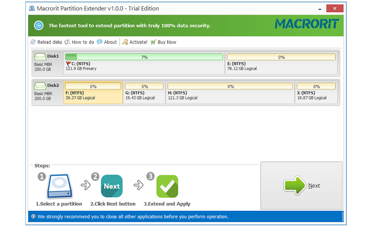The height and width of the screenshot is (240, 378).
Task: Click the red flag icon on C: partition
Action: [x=69, y=64]
